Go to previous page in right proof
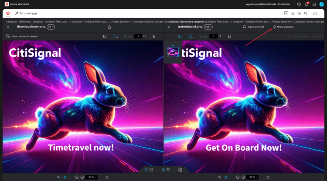 point(201,37)
